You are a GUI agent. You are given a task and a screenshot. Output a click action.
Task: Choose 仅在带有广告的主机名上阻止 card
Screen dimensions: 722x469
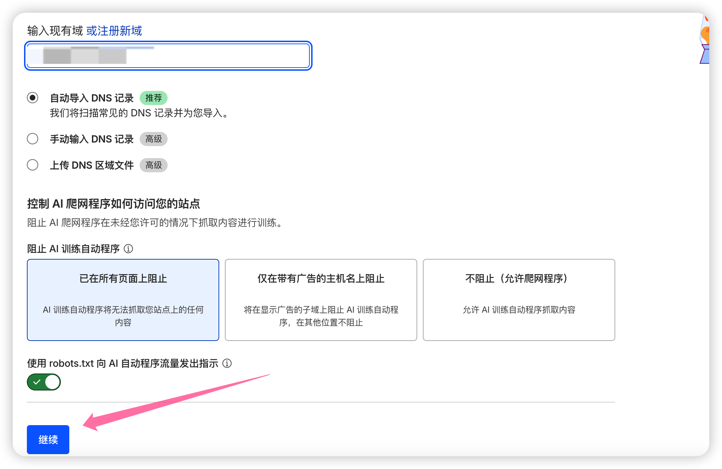coord(321,300)
